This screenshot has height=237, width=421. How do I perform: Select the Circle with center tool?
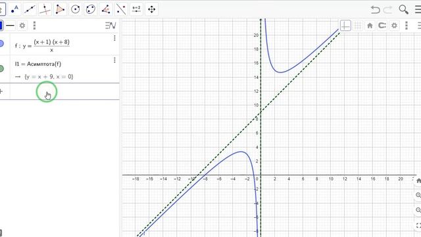[x=76, y=9]
